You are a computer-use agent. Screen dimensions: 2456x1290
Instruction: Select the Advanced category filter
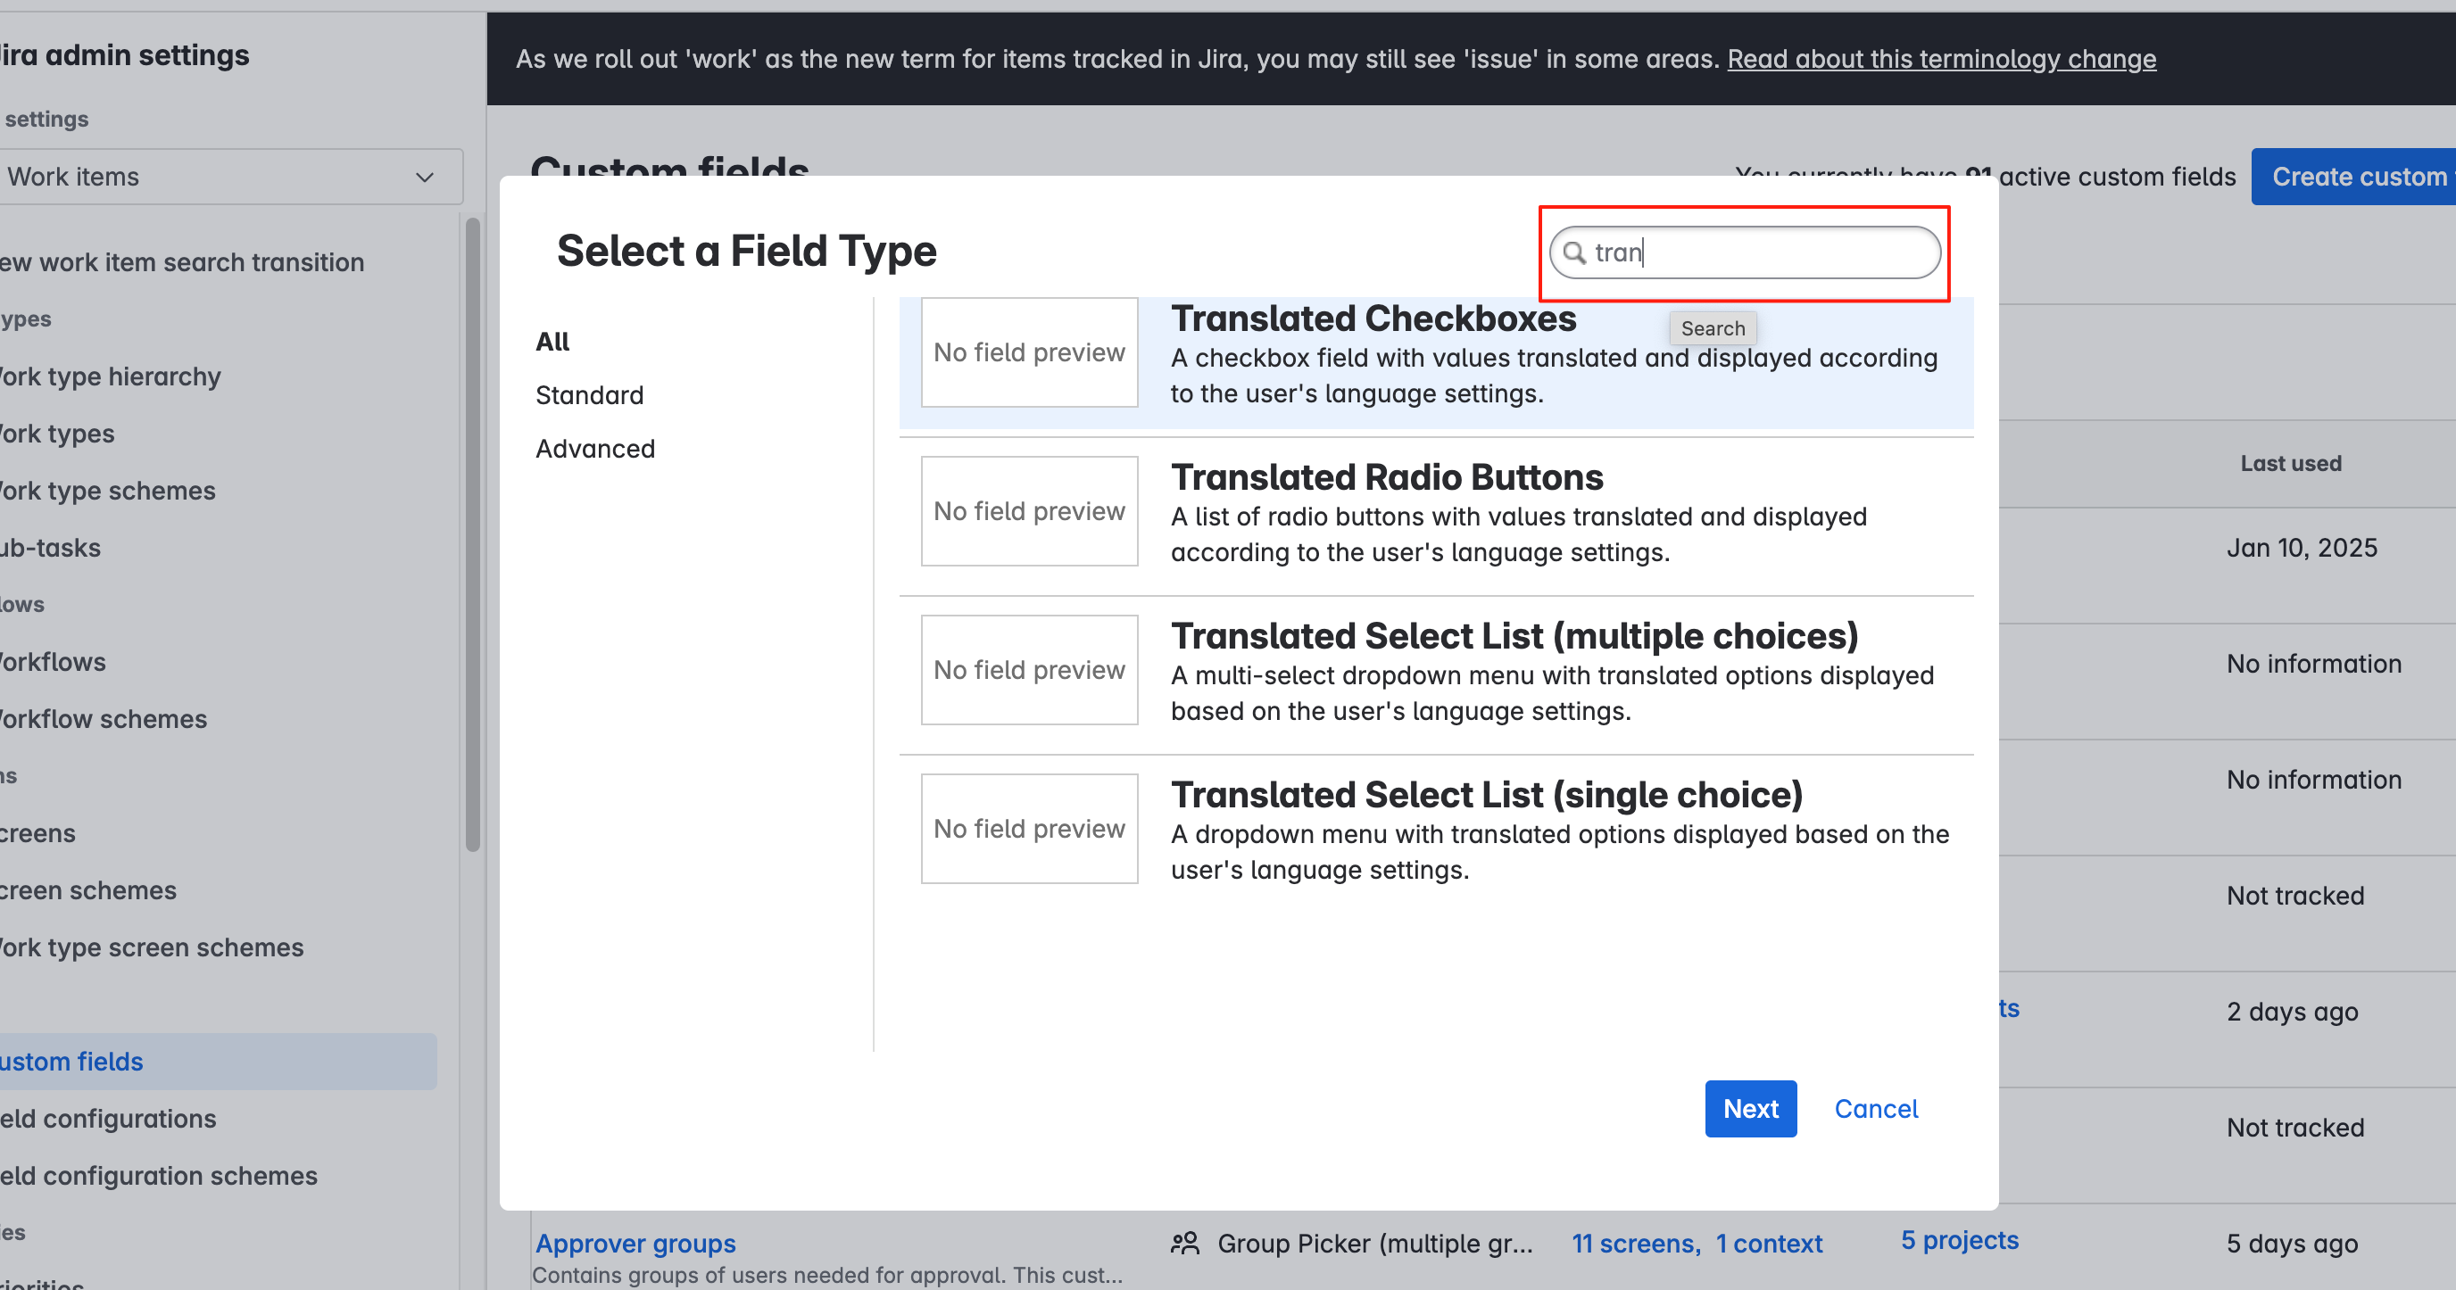click(595, 448)
